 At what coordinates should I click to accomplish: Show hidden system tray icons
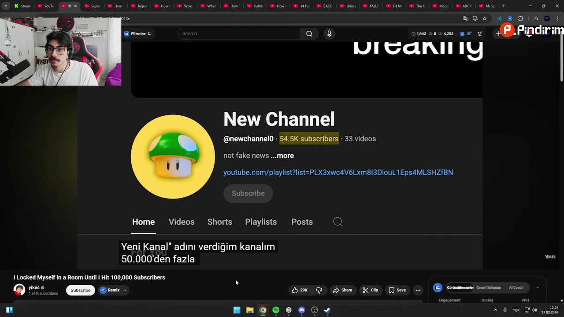(495, 310)
